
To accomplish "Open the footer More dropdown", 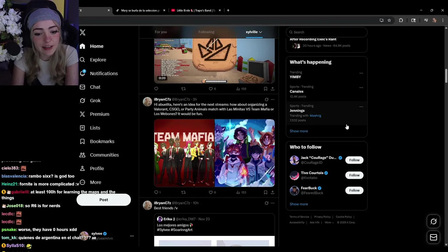I will pos(329,223).
